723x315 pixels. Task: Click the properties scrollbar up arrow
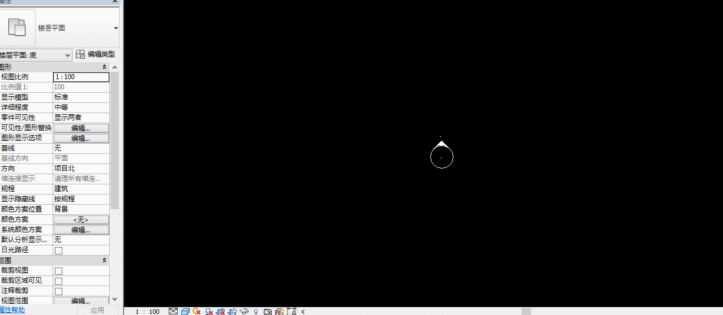point(115,67)
